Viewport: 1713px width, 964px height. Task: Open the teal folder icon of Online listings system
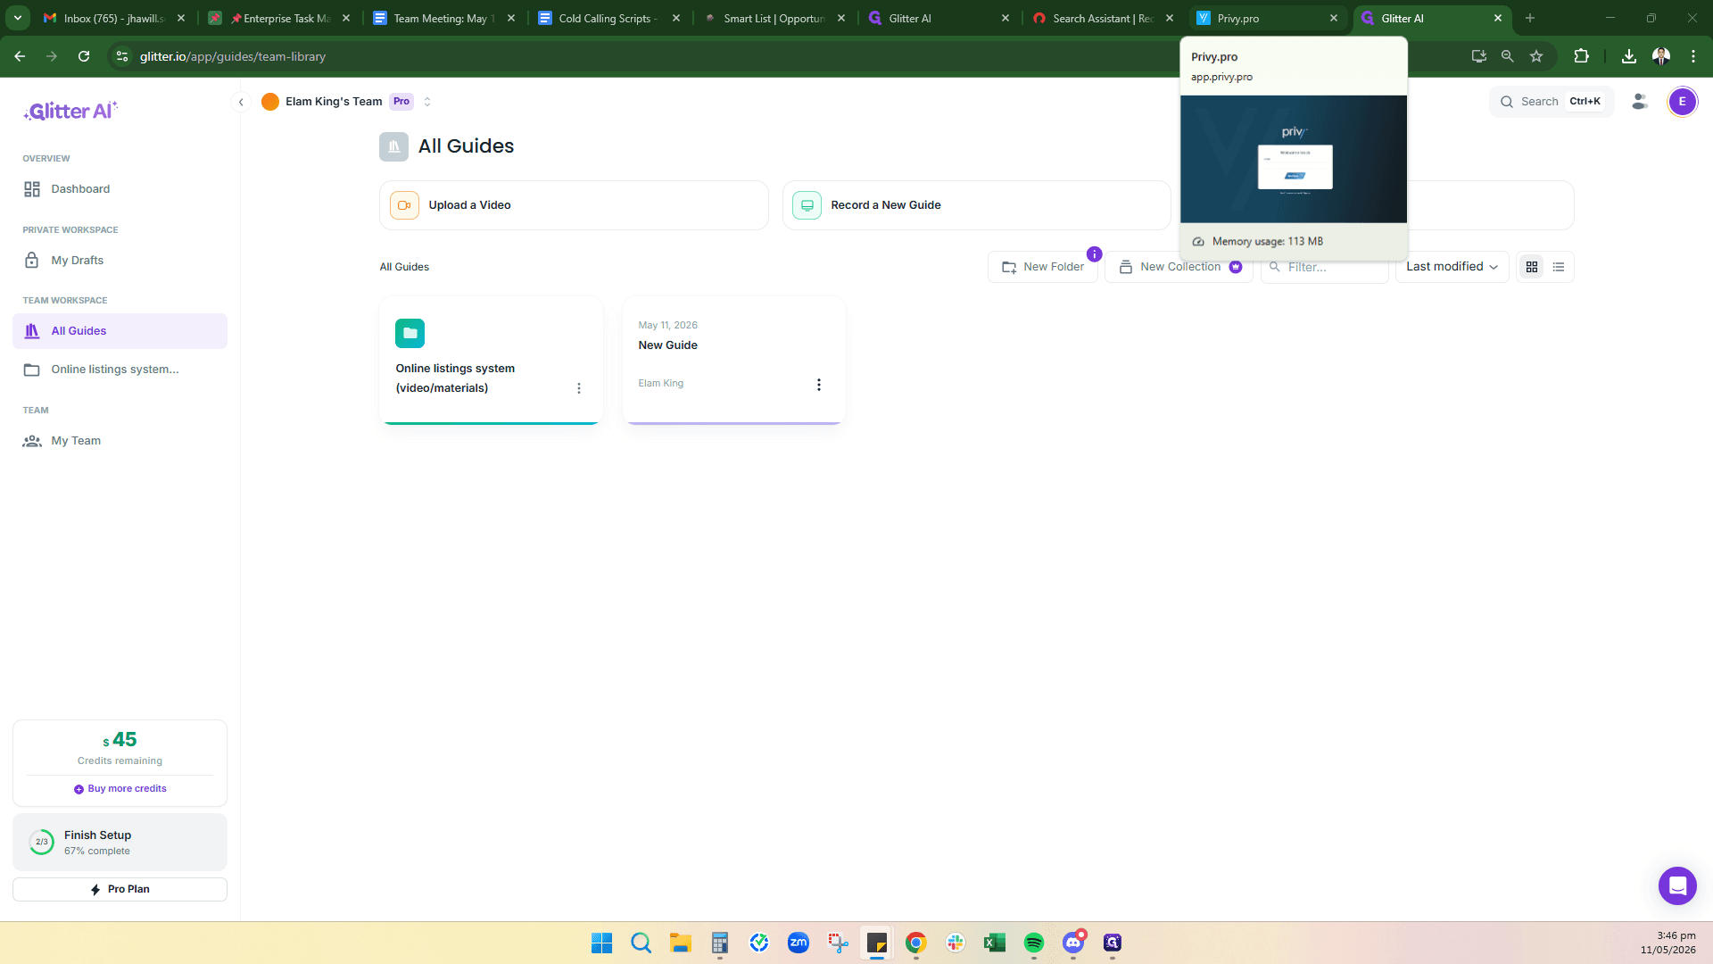(x=410, y=333)
